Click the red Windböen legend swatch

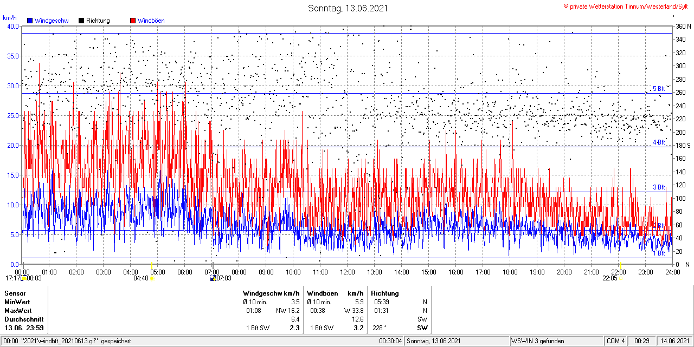[x=133, y=21]
